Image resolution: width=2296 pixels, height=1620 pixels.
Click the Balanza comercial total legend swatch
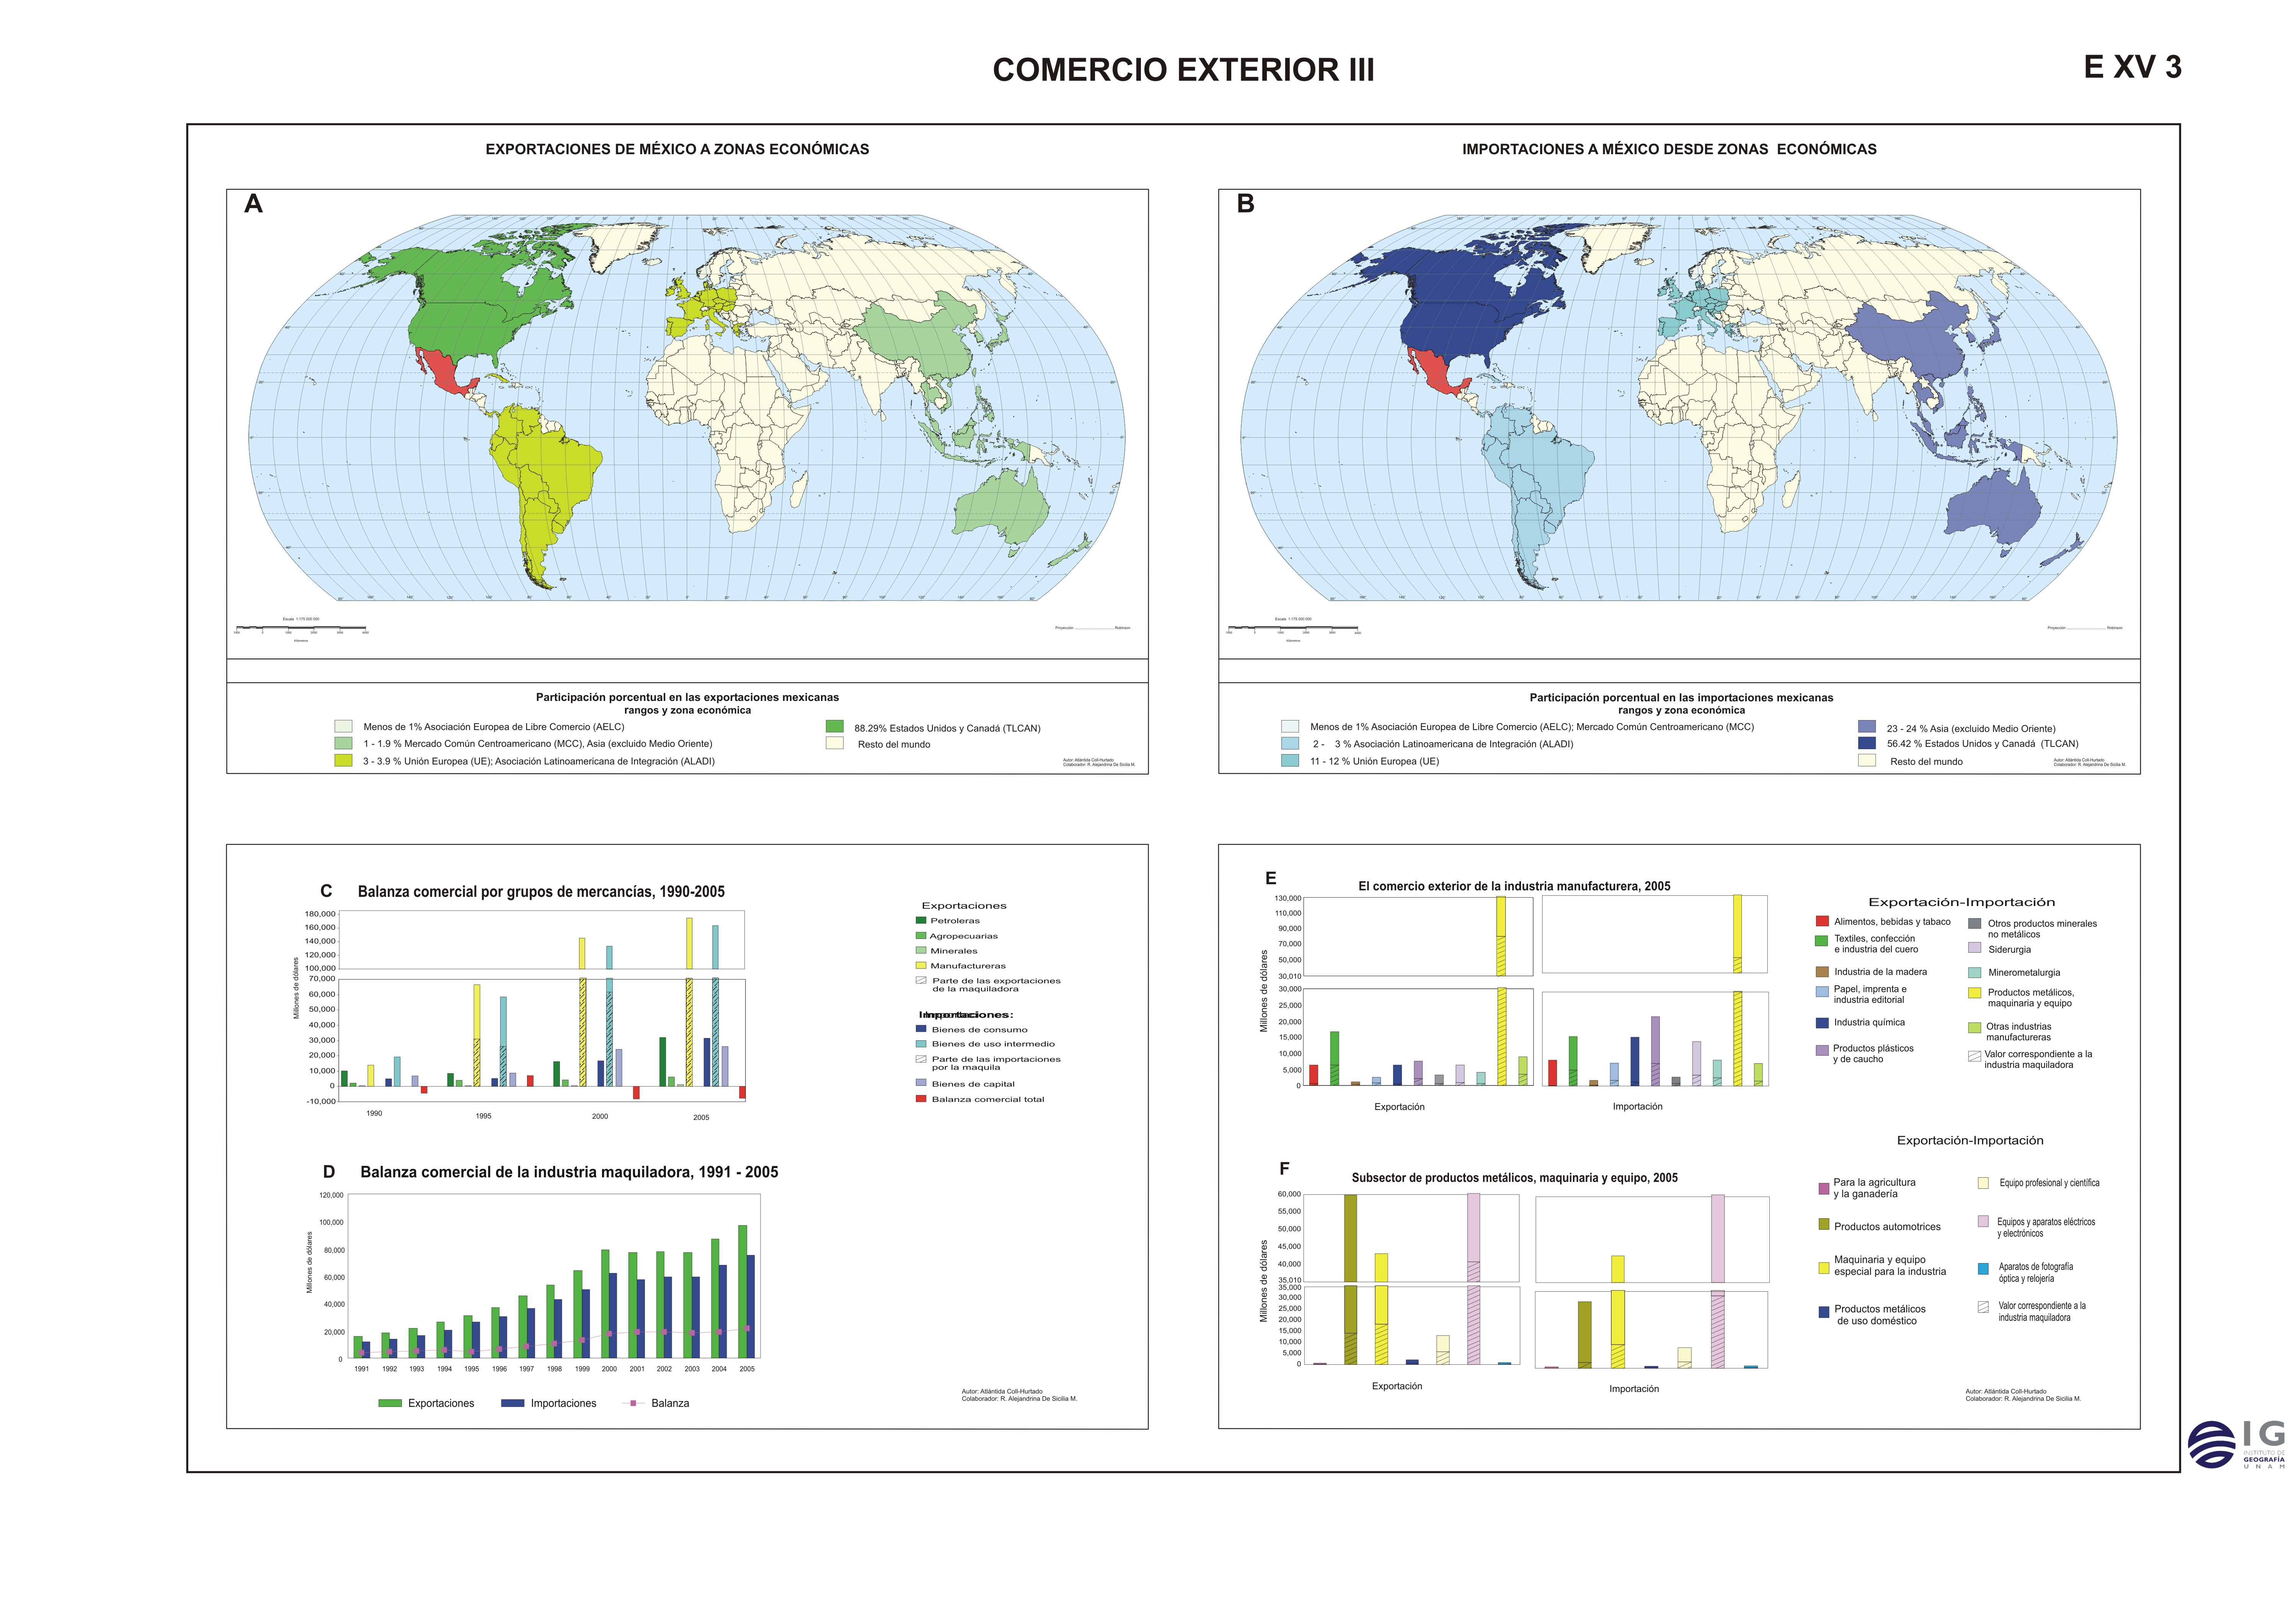[x=921, y=1098]
